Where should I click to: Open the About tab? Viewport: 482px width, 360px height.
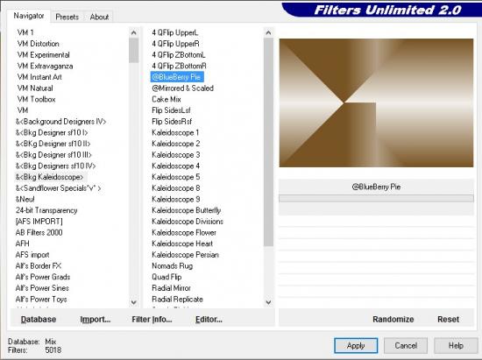click(99, 17)
